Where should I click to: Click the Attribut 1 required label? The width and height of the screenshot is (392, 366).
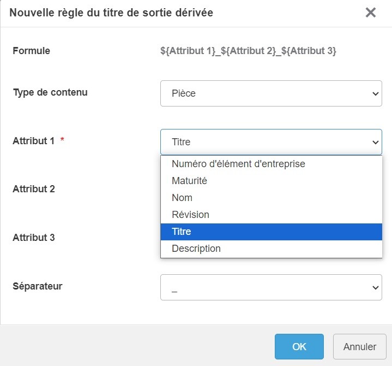(34, 141)
